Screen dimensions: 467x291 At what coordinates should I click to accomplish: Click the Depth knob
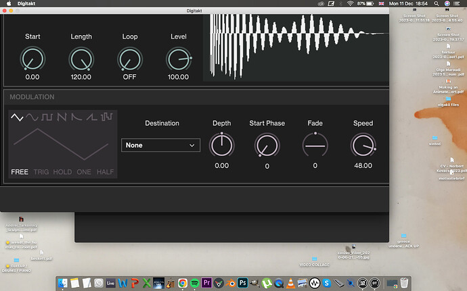tap(221, 145)
